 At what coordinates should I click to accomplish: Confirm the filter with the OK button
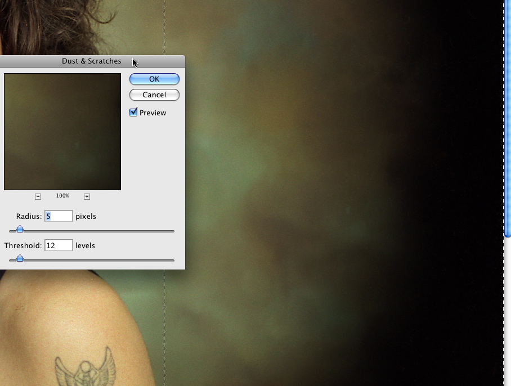(x=154, y=79)
